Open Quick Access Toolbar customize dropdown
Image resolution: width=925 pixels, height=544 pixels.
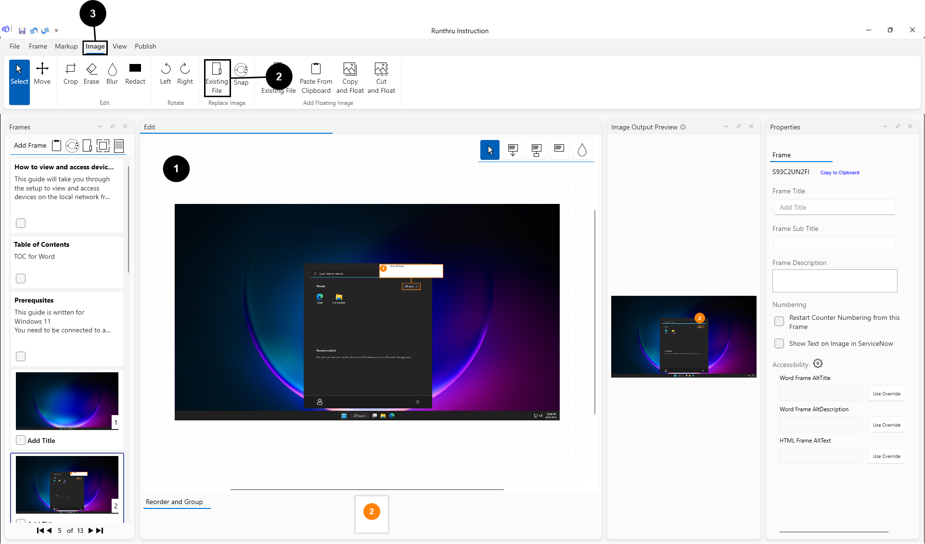[x=56, y=31]
